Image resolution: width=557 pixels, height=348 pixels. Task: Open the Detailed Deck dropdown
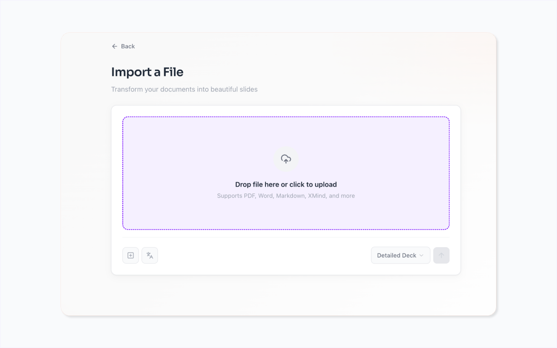pyautogui.click(x=400, y=255)
